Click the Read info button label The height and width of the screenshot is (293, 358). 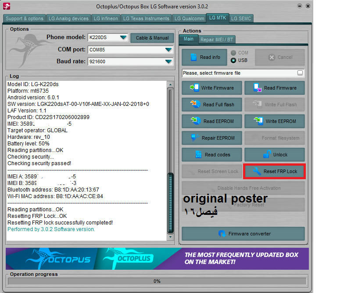[x=210, y=57]
